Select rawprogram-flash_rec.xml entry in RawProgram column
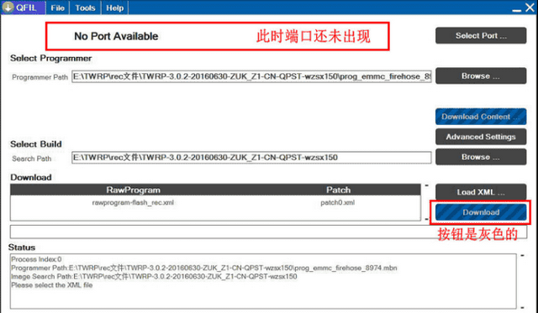This screenshot has width=538, height=313. pyautogui.click(x=133, y=203)
